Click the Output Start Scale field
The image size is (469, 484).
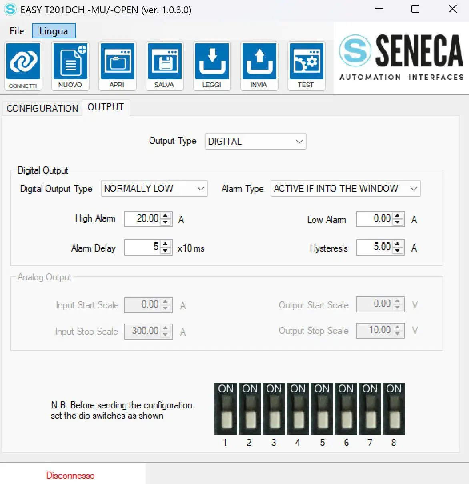(x=380, y=304)
